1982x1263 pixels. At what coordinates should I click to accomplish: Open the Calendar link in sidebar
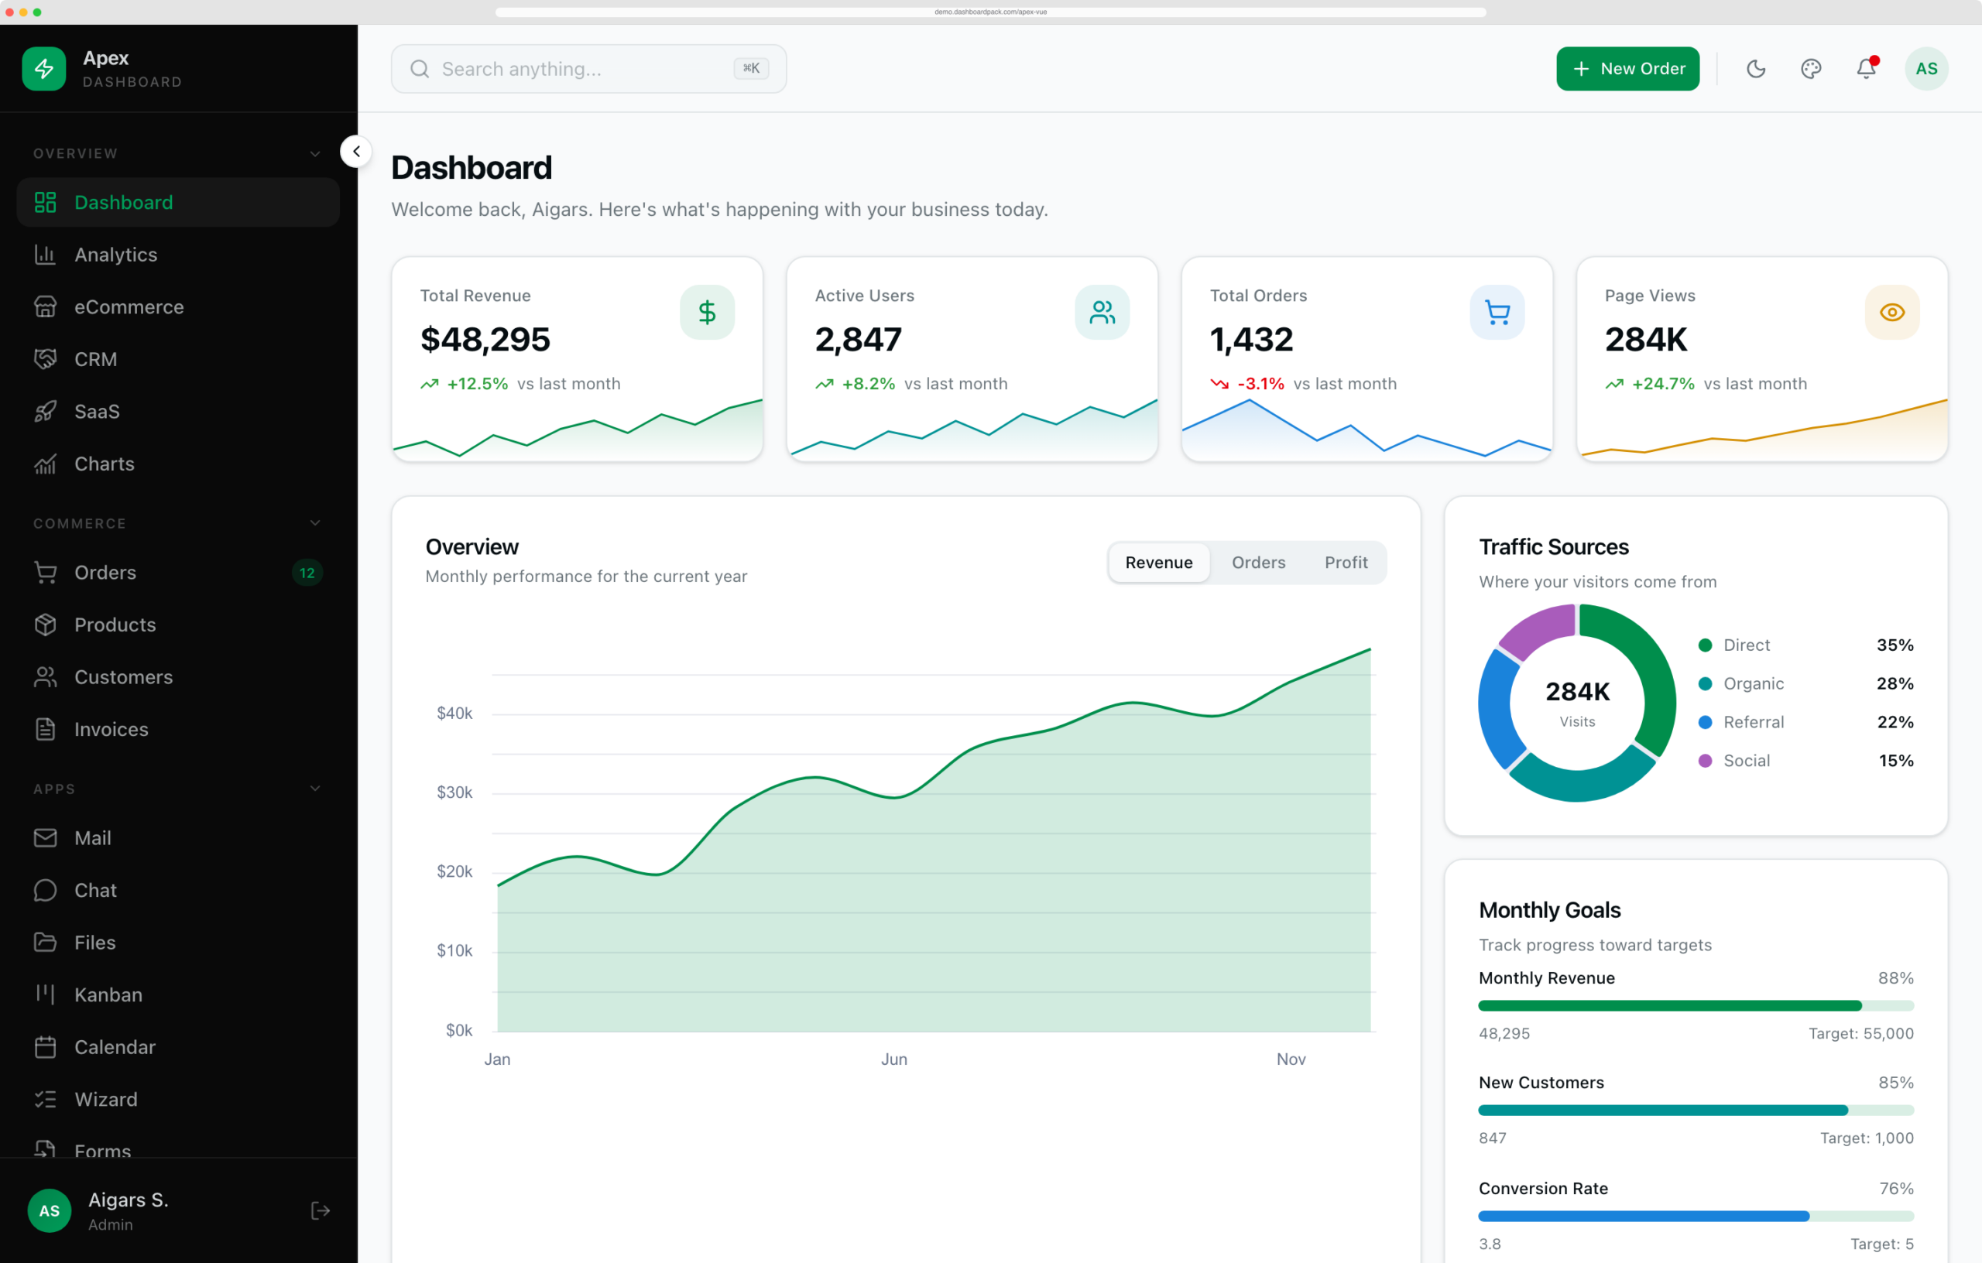click(178, 1046)
